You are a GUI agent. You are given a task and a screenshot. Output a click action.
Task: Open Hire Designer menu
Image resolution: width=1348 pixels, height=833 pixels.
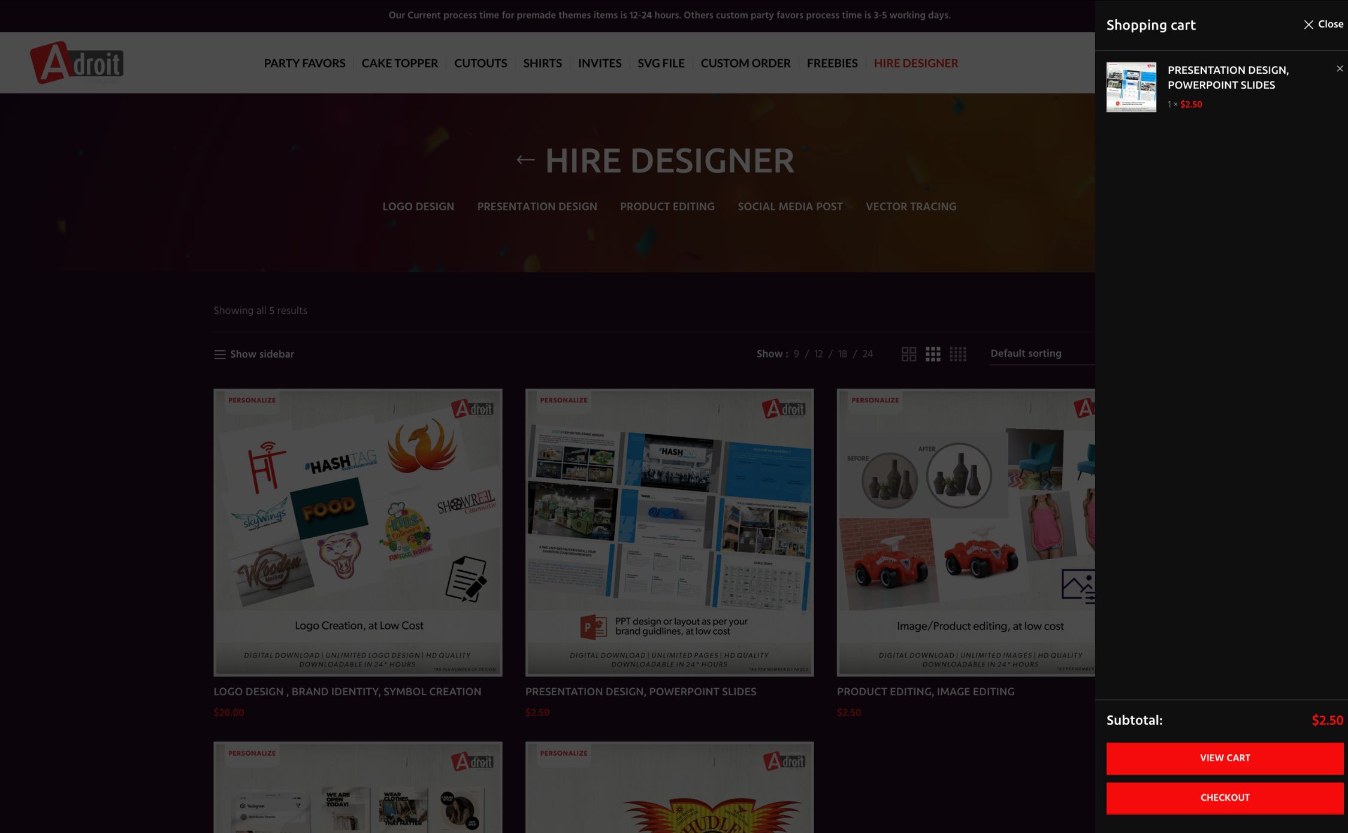tap(915, 63)
